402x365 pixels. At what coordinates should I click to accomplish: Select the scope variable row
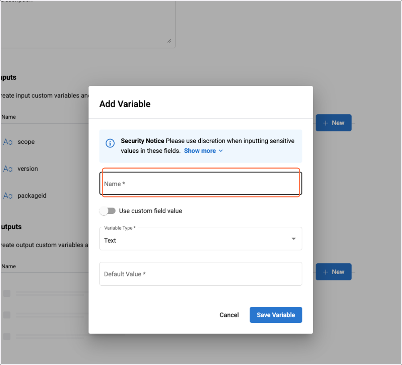pyautogui.click(x=45, y=142)
